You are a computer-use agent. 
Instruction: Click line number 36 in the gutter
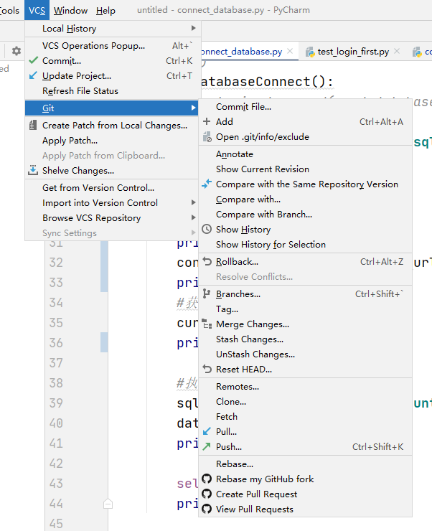click(56, 343)
